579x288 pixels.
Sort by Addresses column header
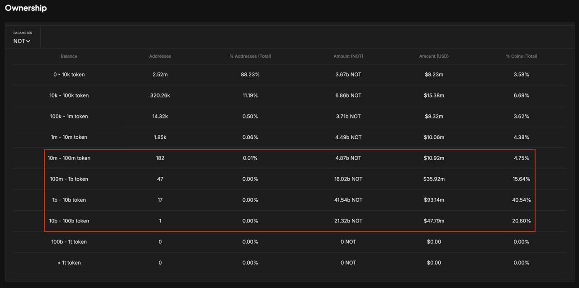pyautogui.click(x=160, y=56)
